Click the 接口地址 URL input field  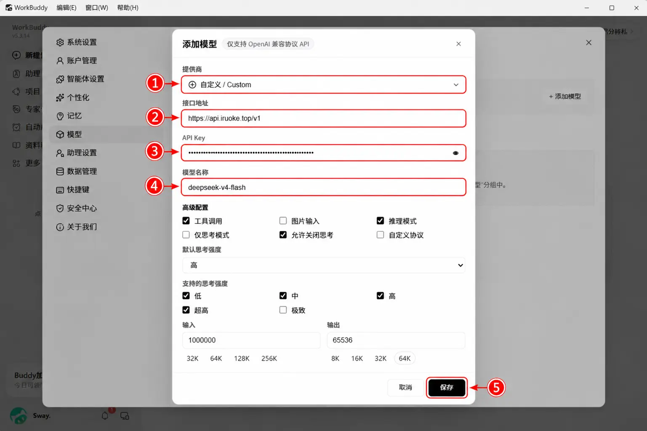pos(323,118)
